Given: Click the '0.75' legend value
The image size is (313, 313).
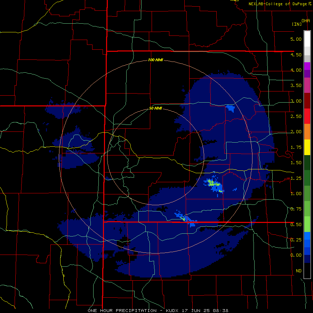Looking at the screenshot, I should coord(296,209).
